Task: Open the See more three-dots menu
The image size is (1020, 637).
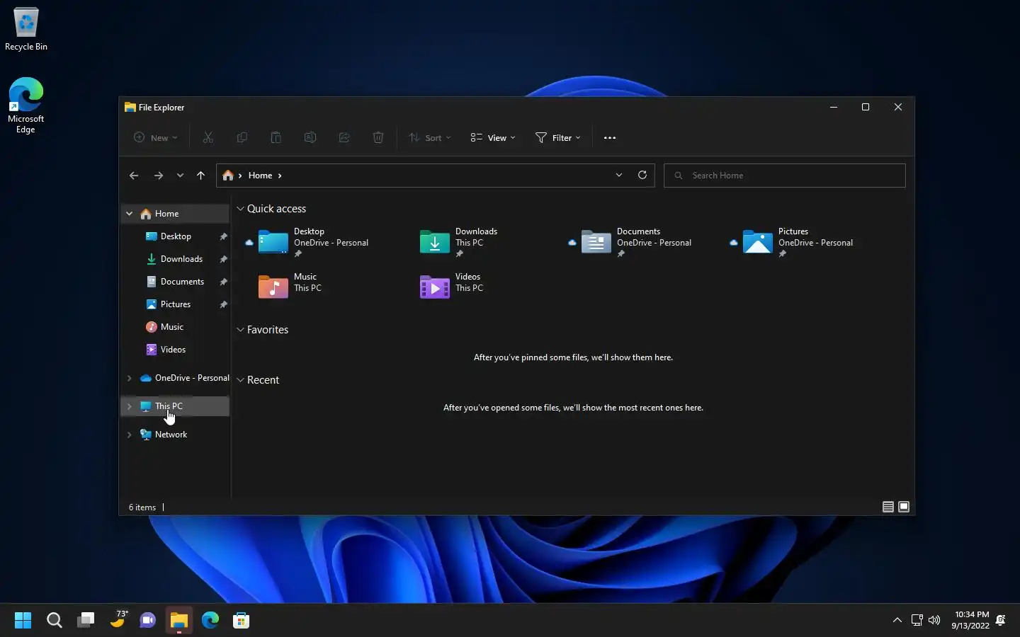Action: [x=610, y=137]
